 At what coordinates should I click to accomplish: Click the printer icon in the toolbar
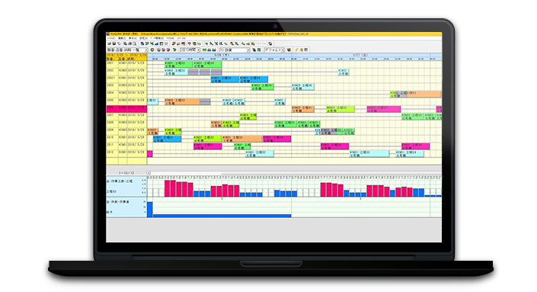click(129, 44)
